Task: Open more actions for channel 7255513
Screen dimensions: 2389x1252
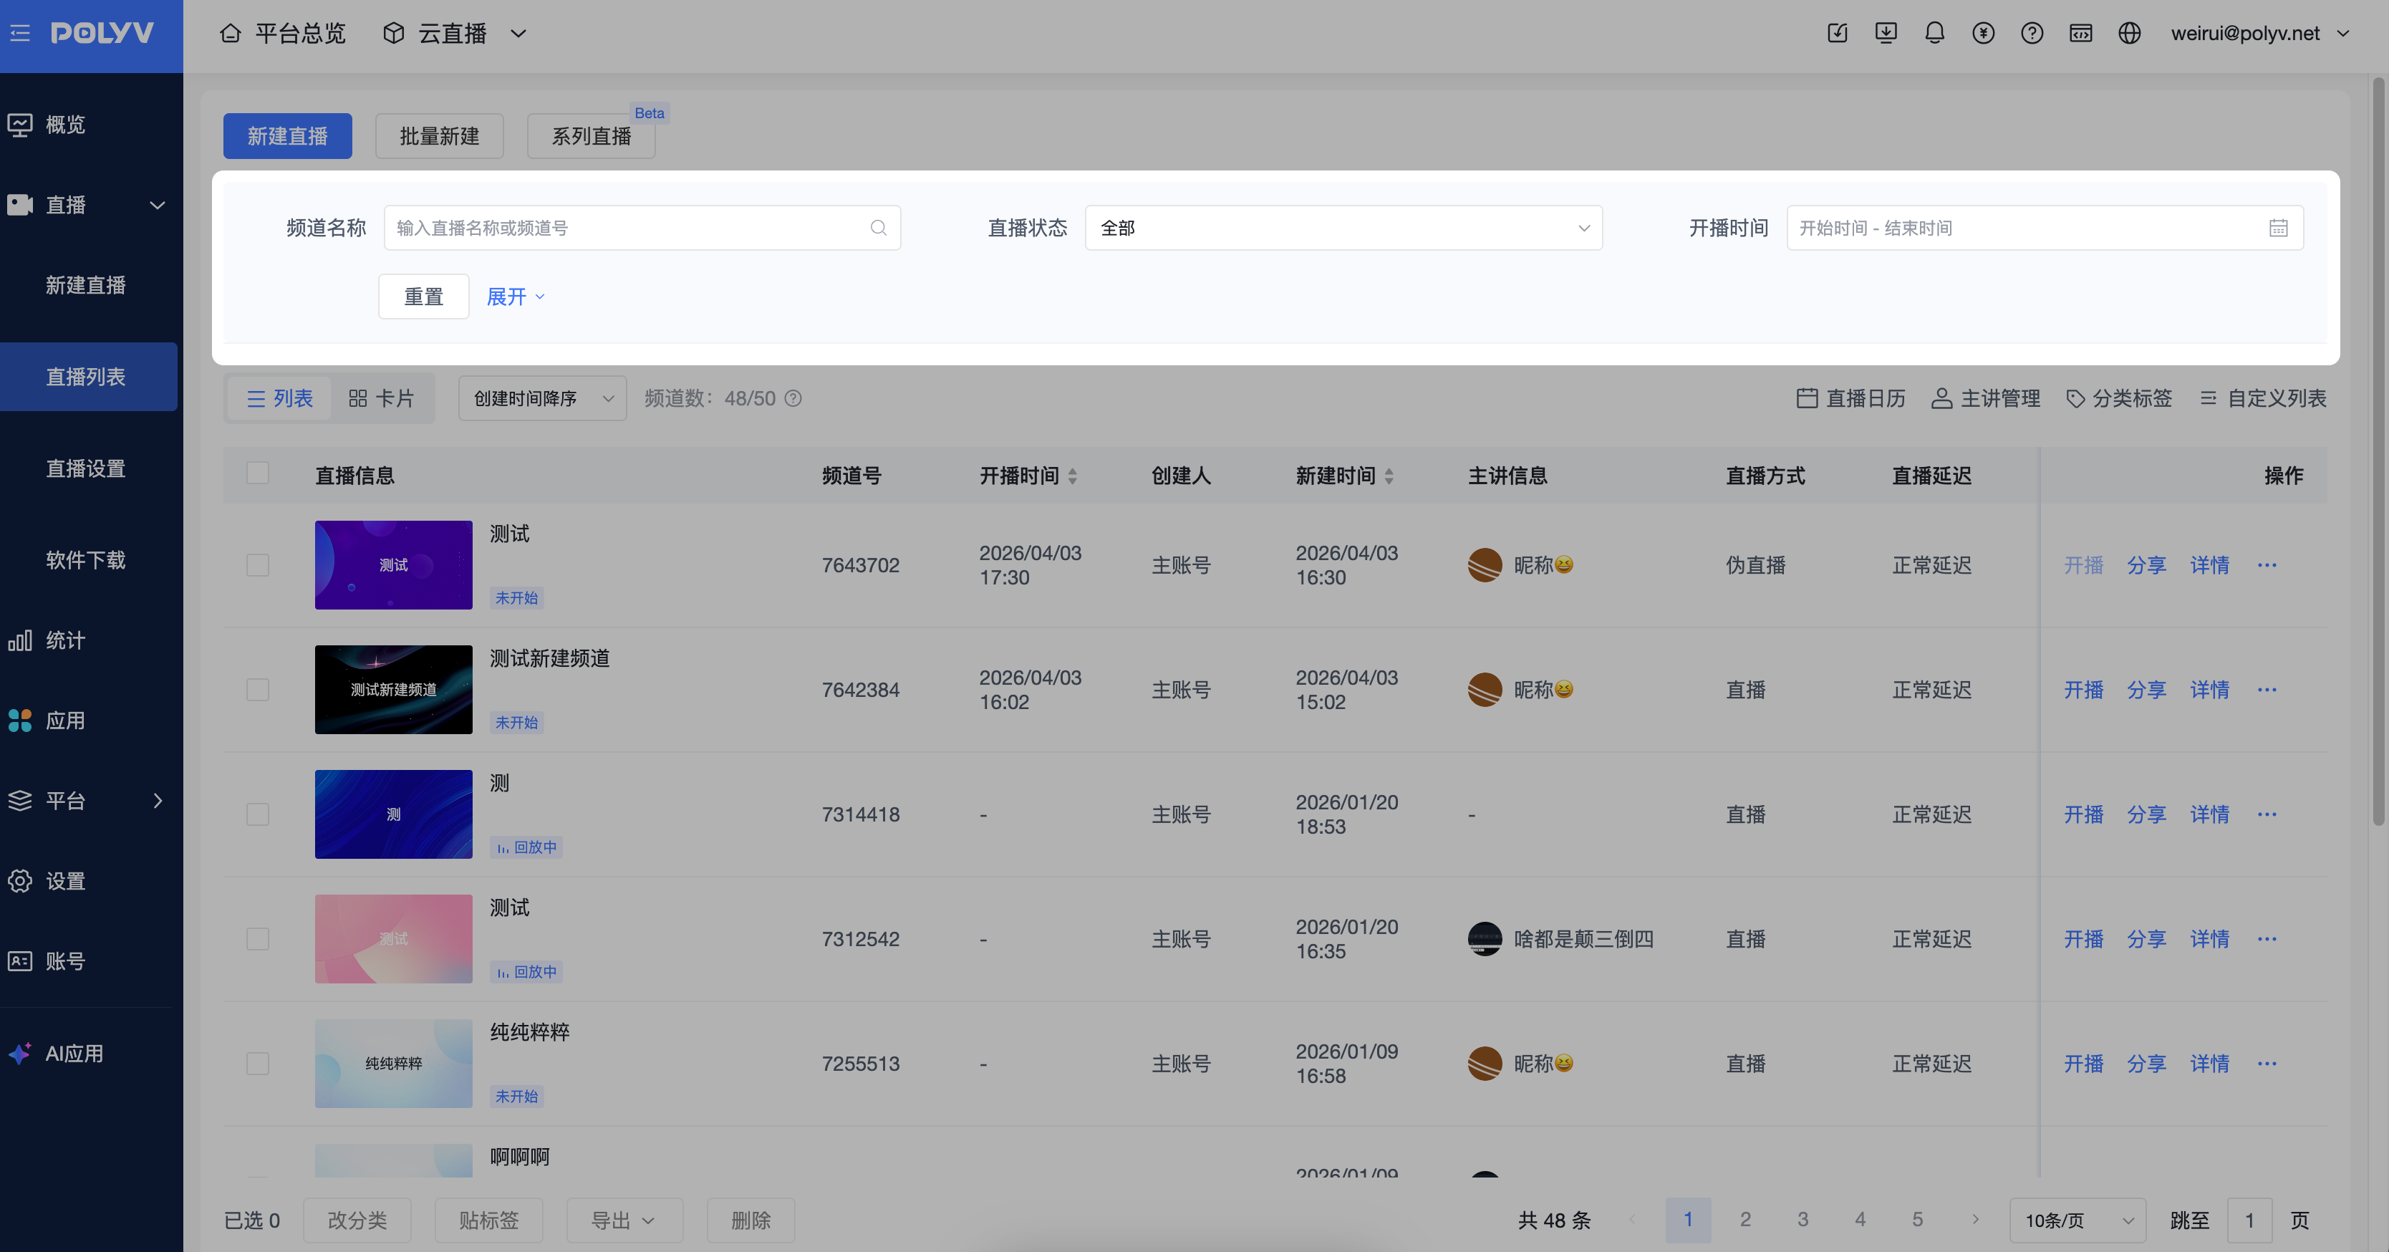Action: (x=2267, y=1064)
